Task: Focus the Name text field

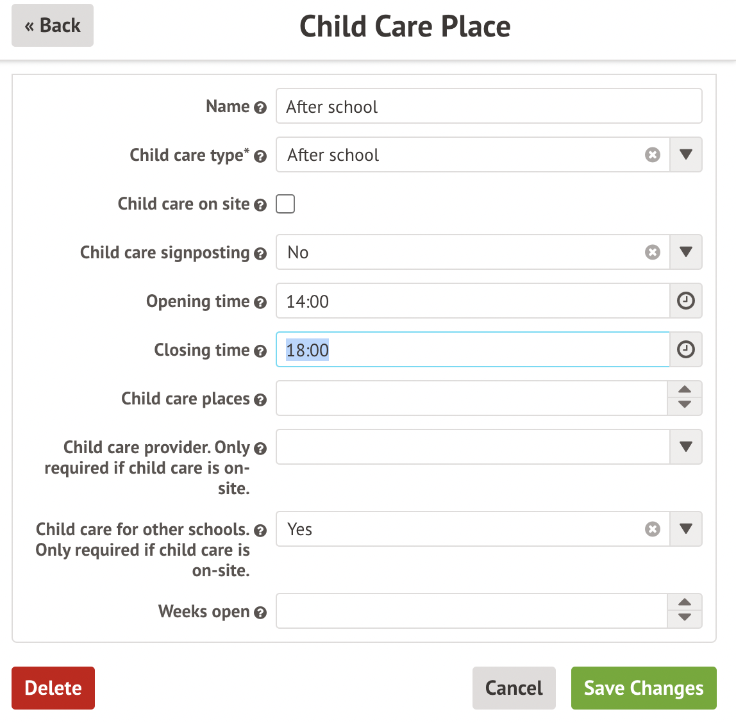Action: pos(489,106)
